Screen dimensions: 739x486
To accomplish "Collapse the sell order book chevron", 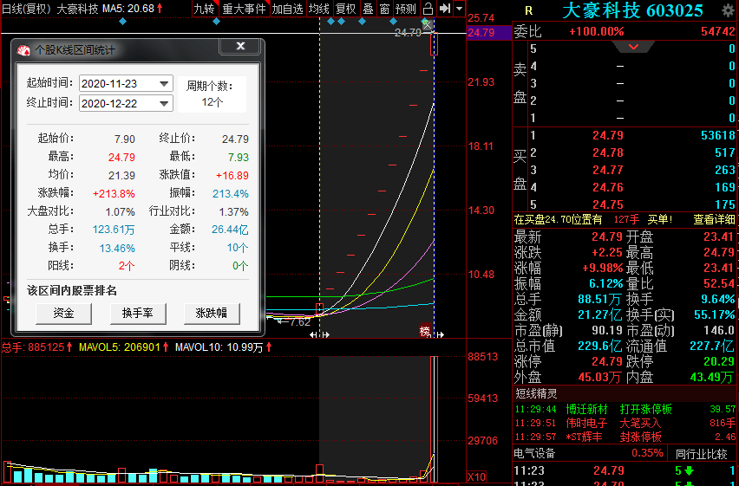I will point(633,47).
